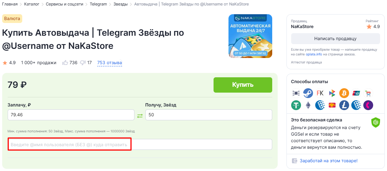Choose the FK (FreeKassa) payment icon
The width and height of the screenshot is (387, 171).
click(320, 93)
